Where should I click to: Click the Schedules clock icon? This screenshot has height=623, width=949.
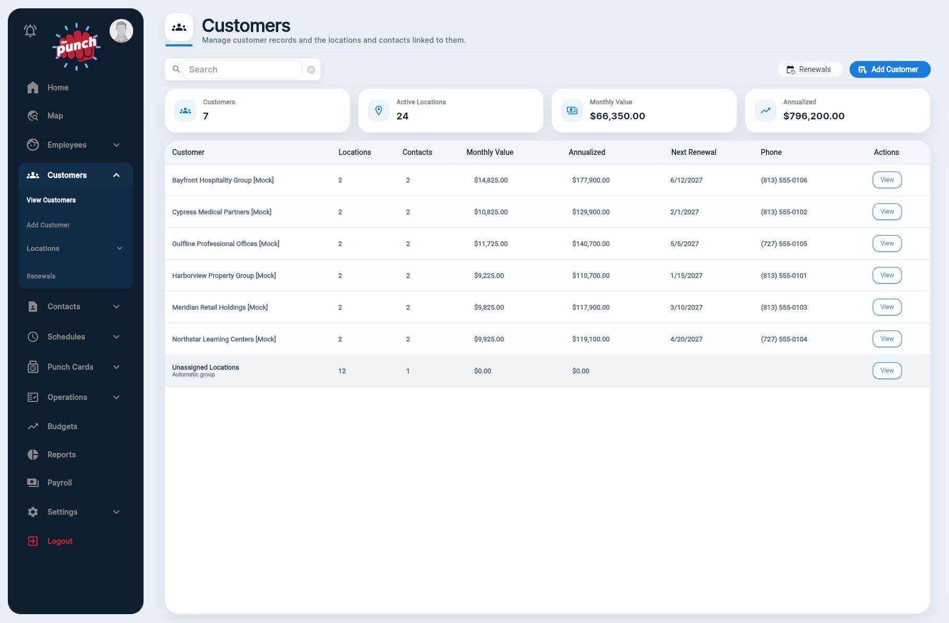[33, 337]
